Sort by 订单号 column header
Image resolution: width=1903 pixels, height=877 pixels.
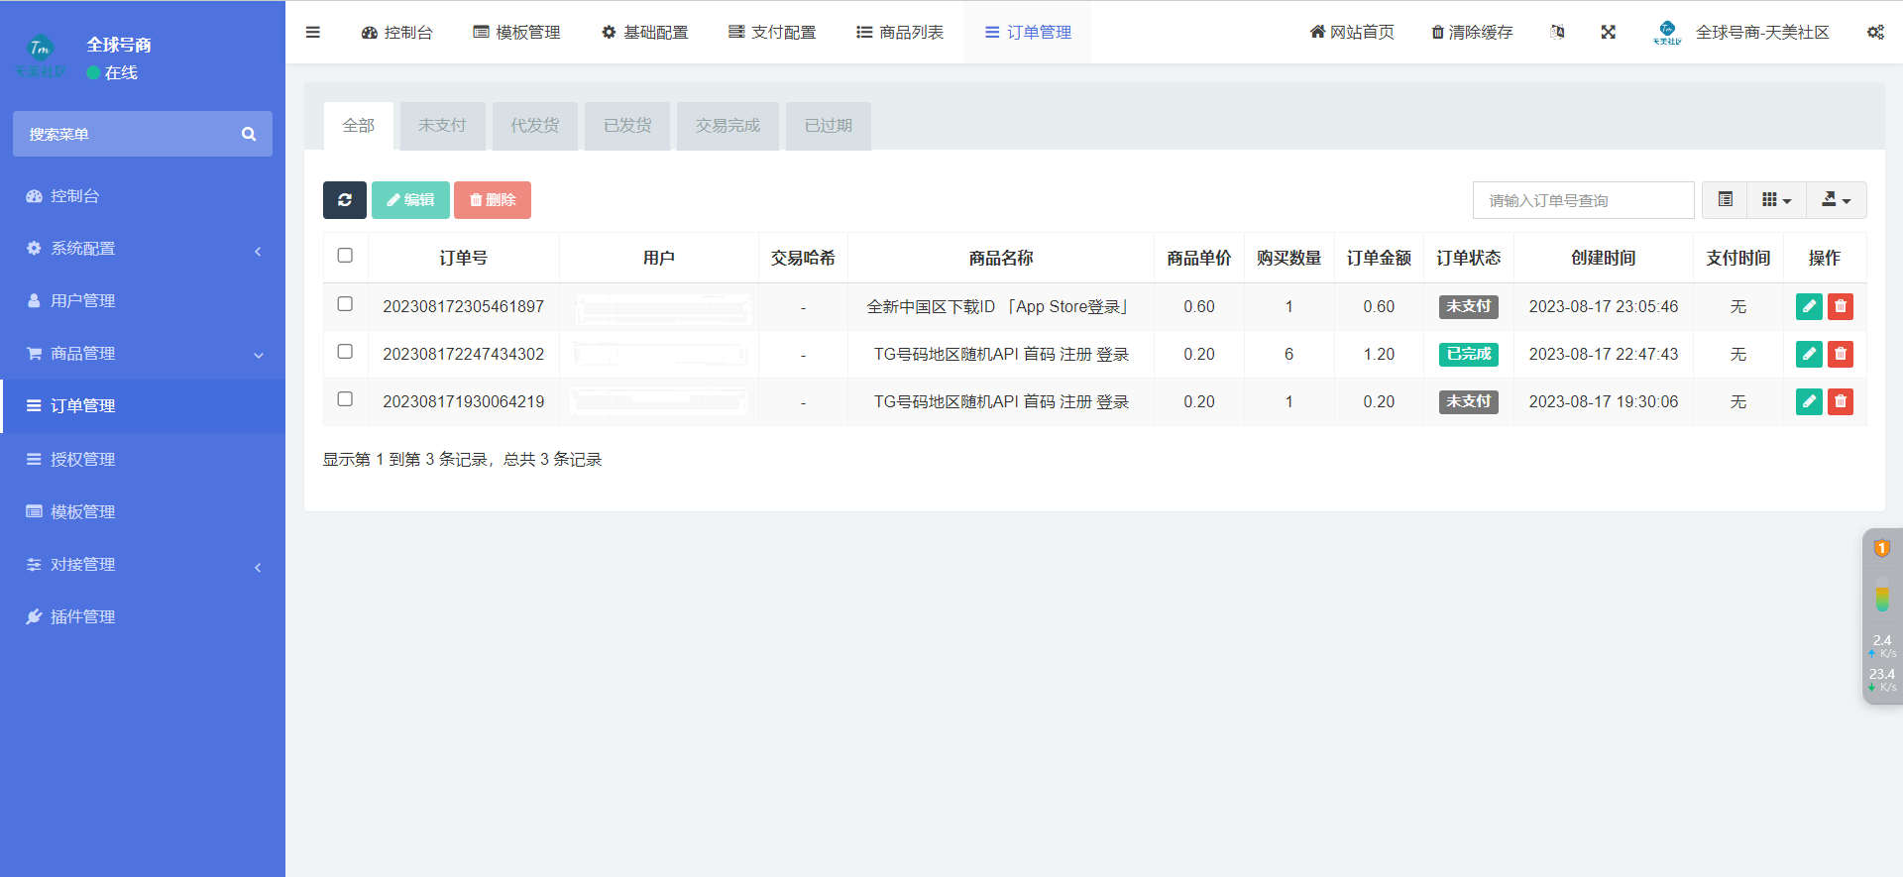click(464, 258)
